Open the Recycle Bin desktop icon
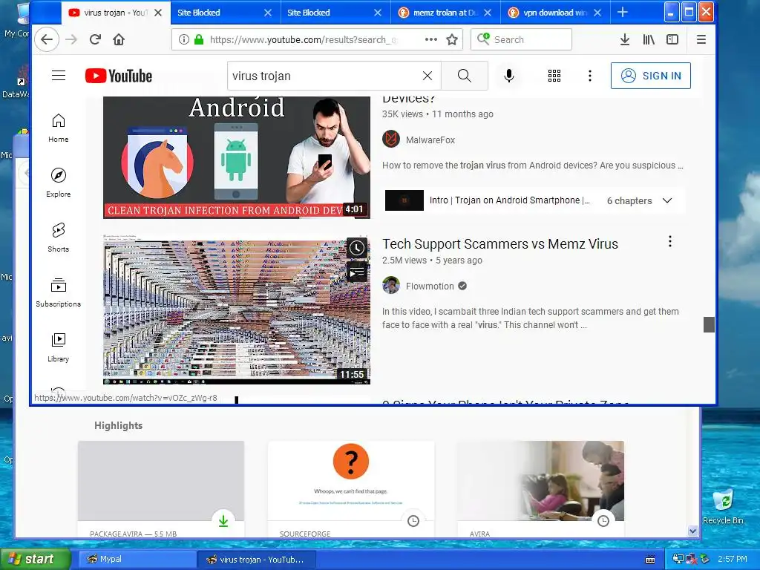The image size is (760, 570). click(723, 508)
